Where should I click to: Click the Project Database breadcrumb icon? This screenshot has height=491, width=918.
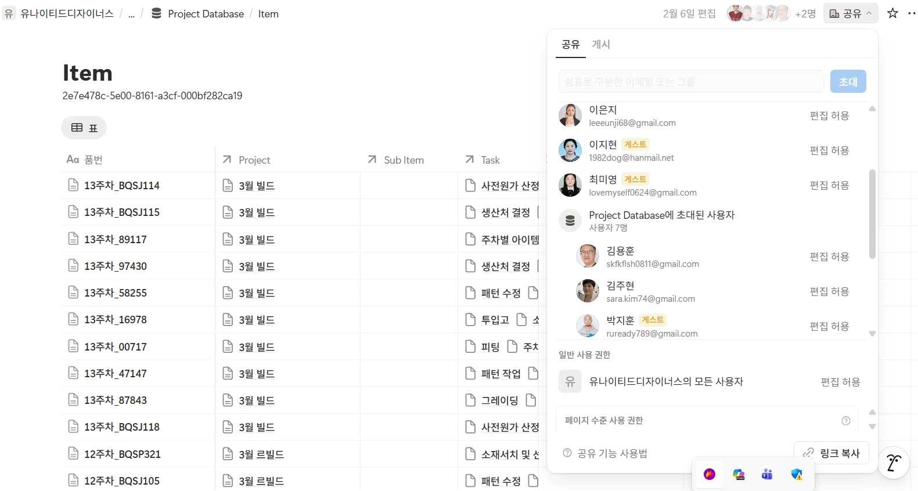coord(156,13)
